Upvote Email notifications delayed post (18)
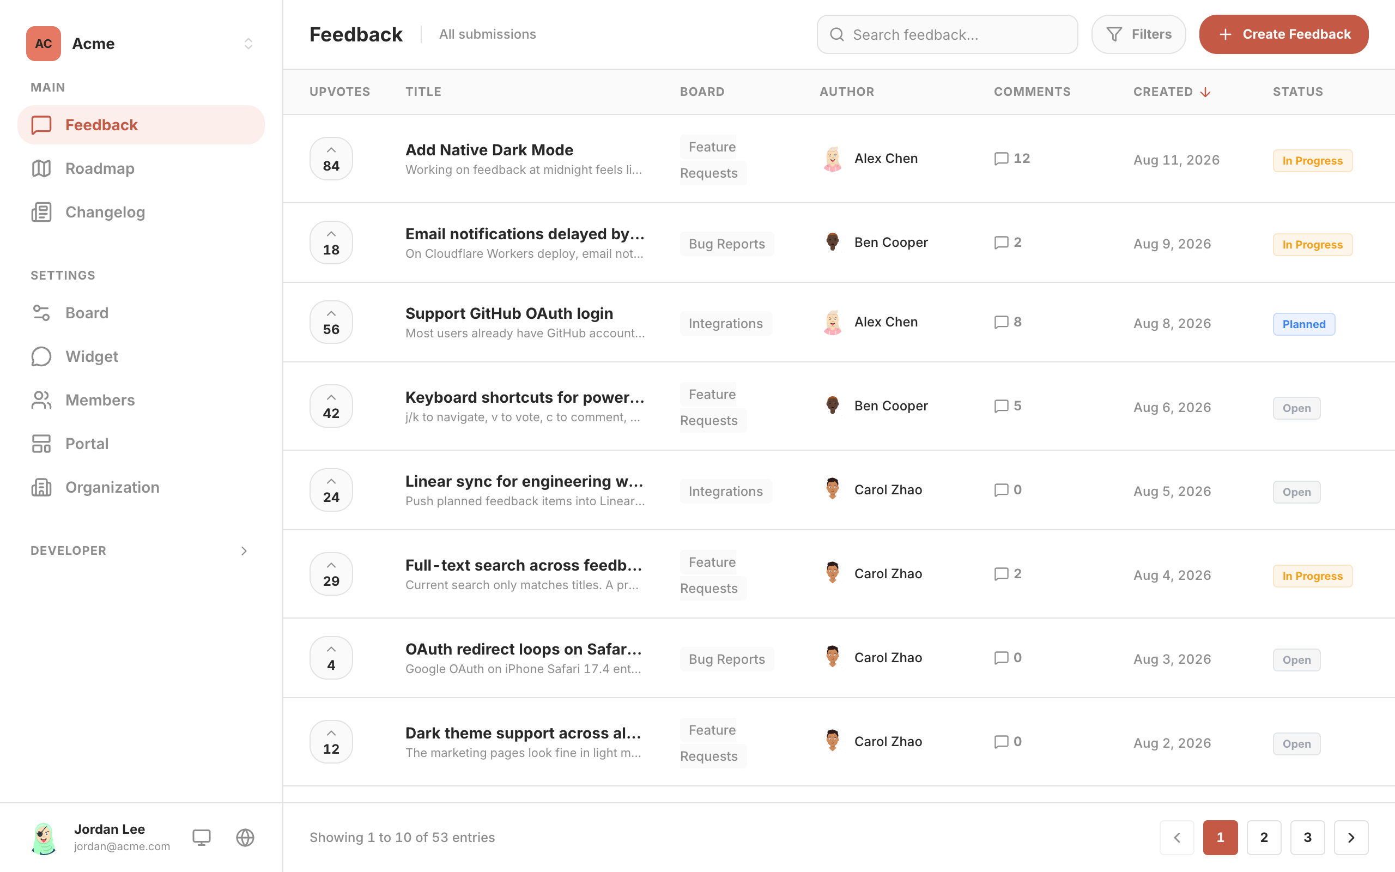 (331, 243)
